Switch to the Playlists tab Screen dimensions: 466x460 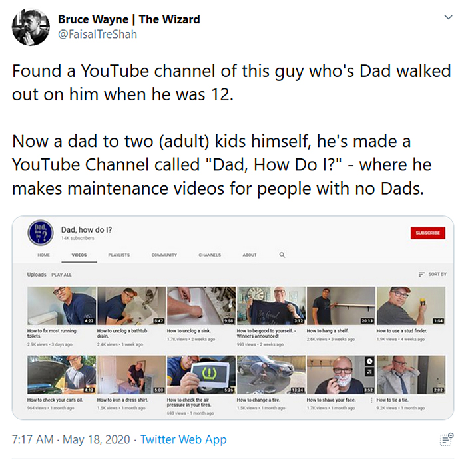pos(119,255)
